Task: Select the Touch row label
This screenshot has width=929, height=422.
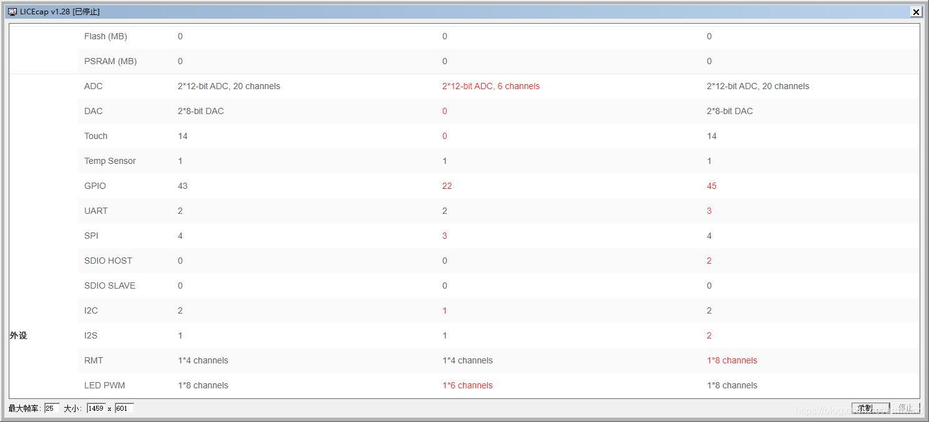Action: coord(96,136)
